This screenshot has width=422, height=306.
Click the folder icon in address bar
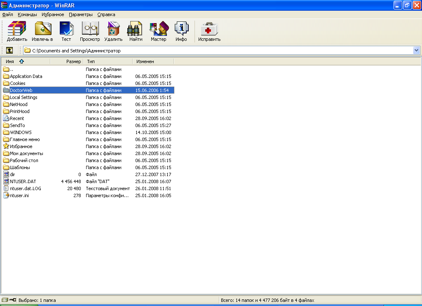tap(28, 50)
